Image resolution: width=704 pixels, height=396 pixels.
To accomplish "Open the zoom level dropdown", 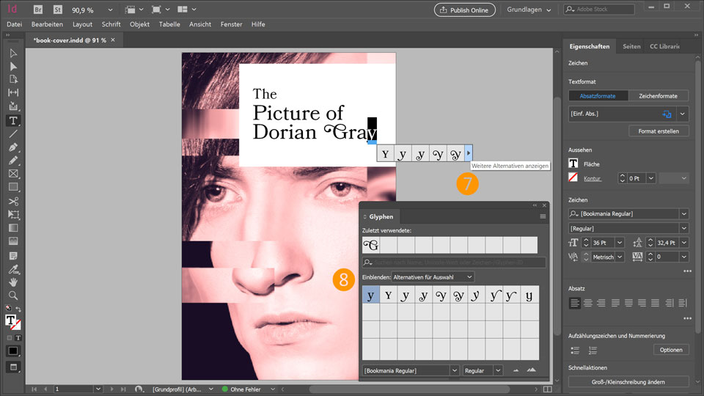I will point(111,10).
